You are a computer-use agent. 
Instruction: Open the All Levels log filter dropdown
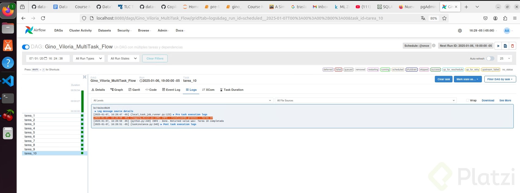tap(182, 100)
